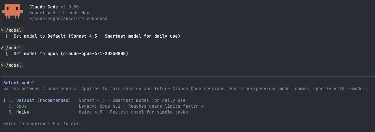Image resolution: width=375 pixels, height=132 pixels.
Task: Select the Default (recommended) model option
Action: click(43, 100)
